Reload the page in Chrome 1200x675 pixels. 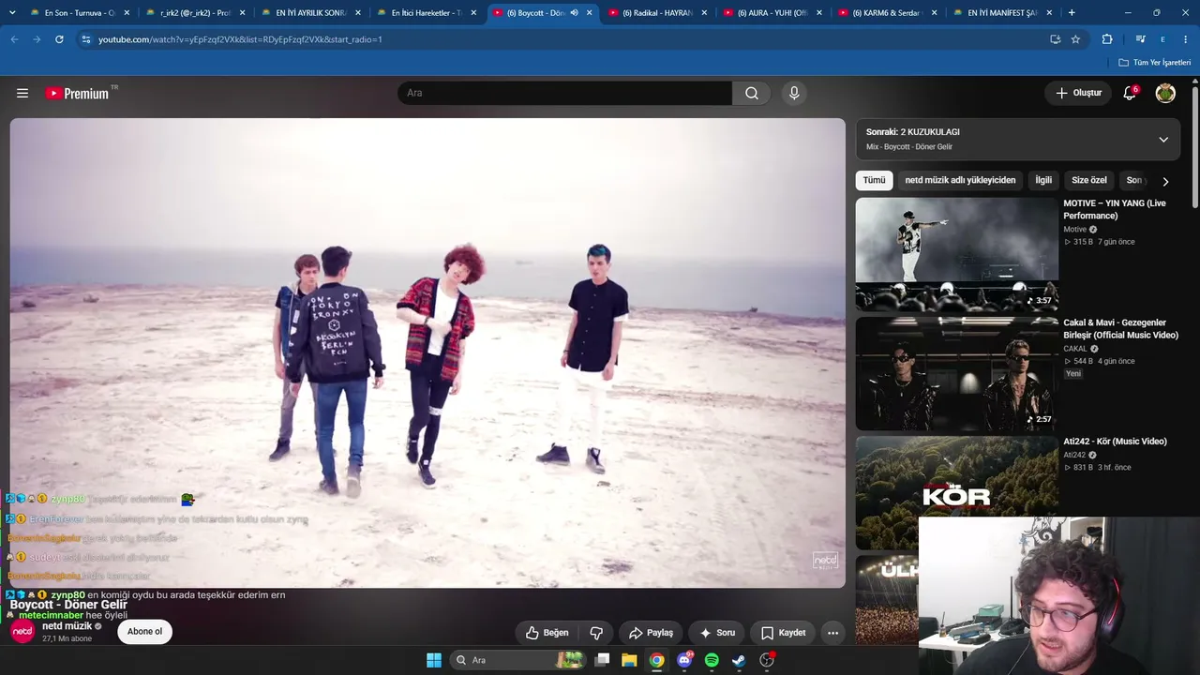[x=59, y=39]
